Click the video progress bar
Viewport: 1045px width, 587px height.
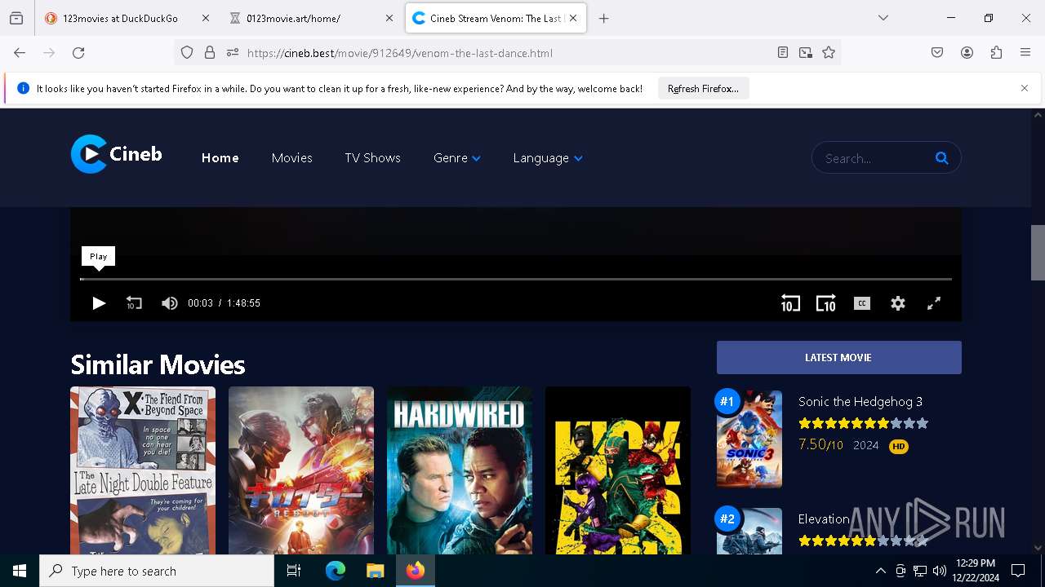516,279
